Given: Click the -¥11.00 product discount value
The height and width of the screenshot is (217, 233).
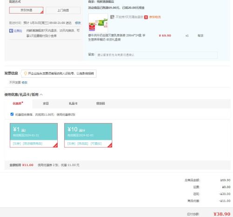Looking at the screenshot, I should (225, 201).
